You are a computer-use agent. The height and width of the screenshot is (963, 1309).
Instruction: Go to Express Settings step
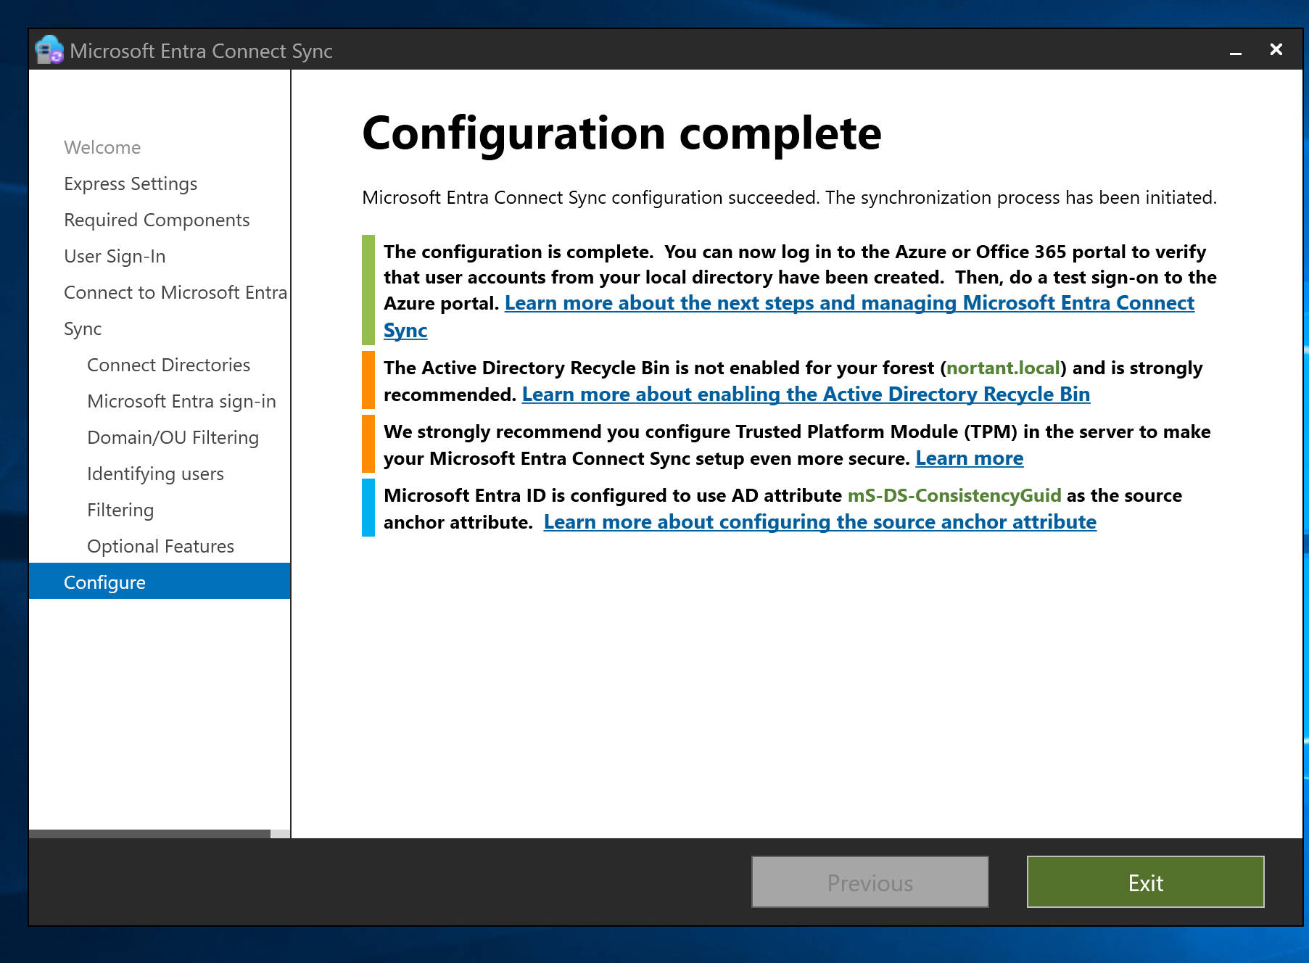coord(131,183)
